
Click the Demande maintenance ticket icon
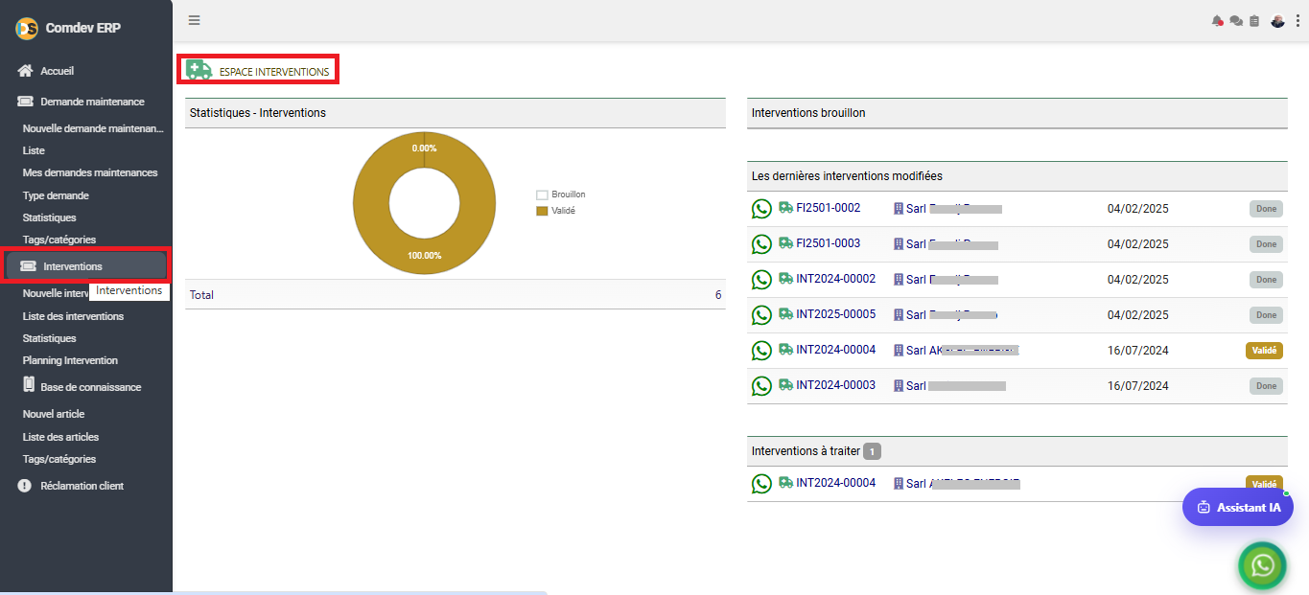point(26,102)
